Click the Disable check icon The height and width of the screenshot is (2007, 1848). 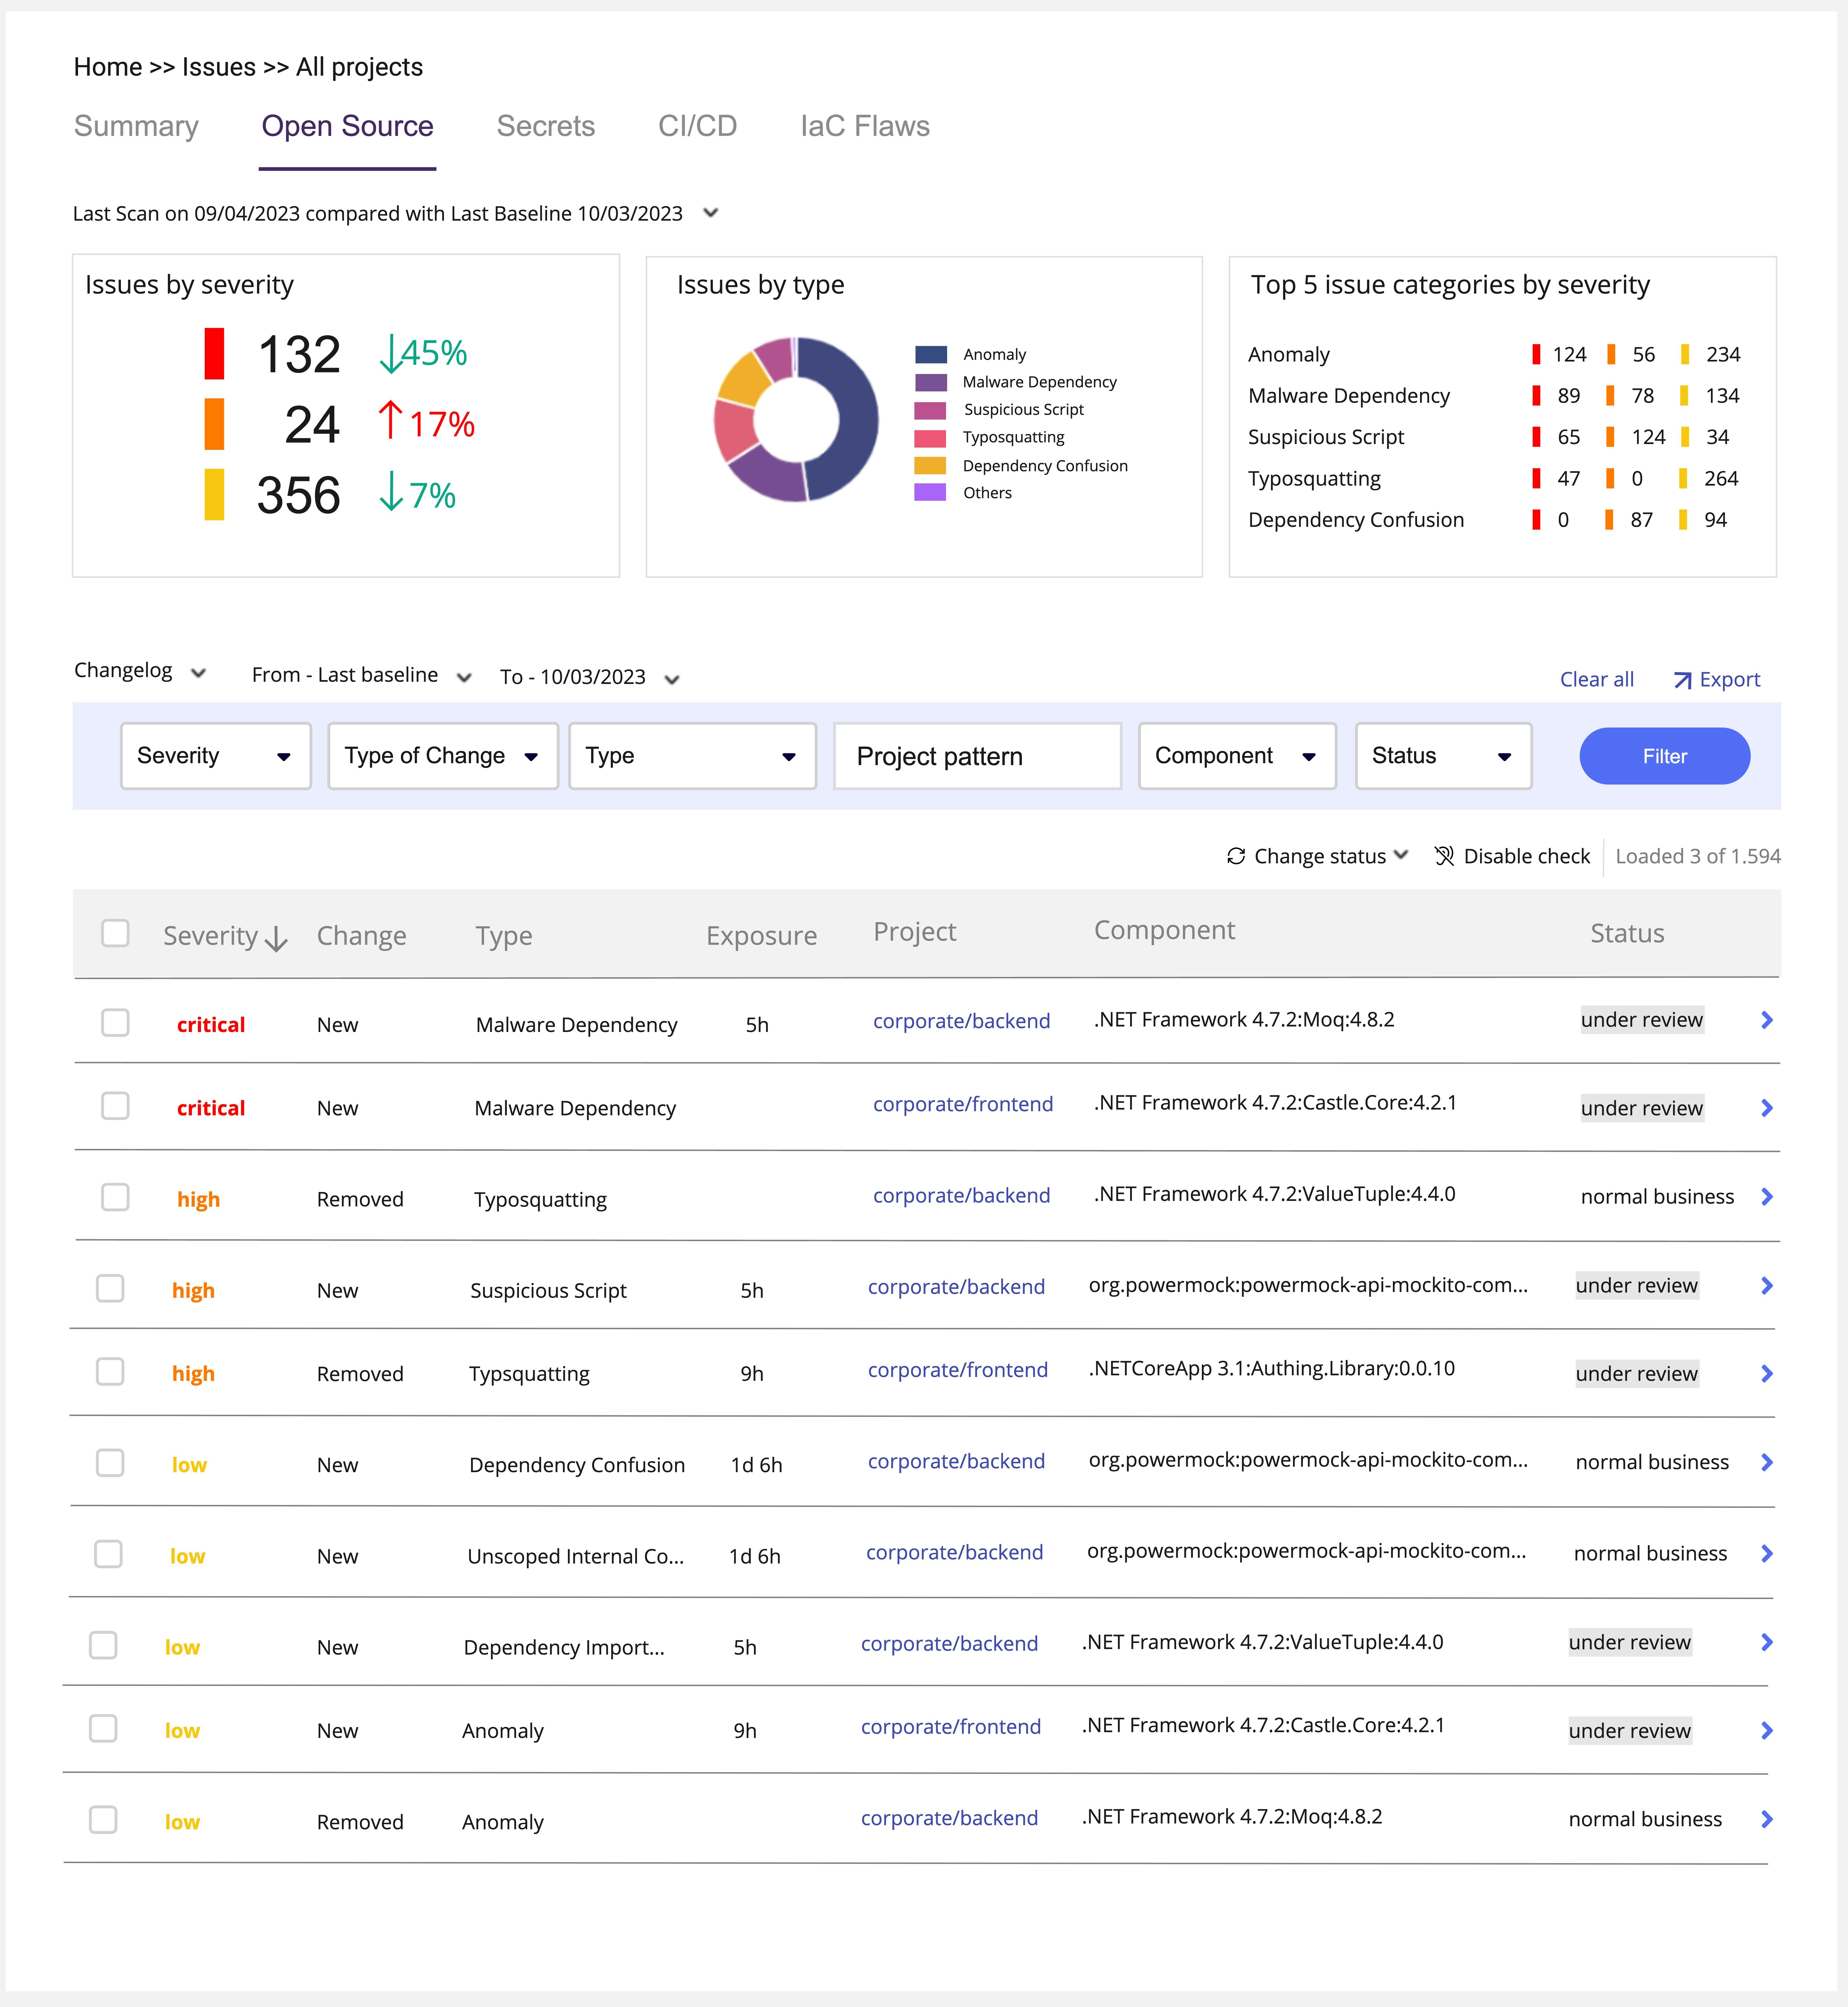1444,856
